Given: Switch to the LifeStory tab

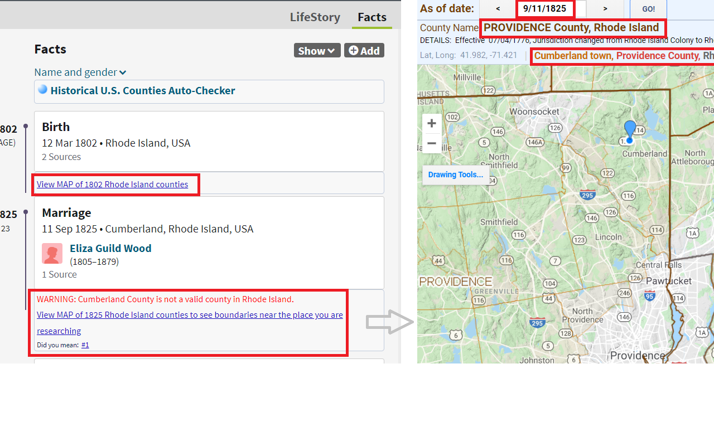Looking at the screenshot, I should [x=315, y=17].
